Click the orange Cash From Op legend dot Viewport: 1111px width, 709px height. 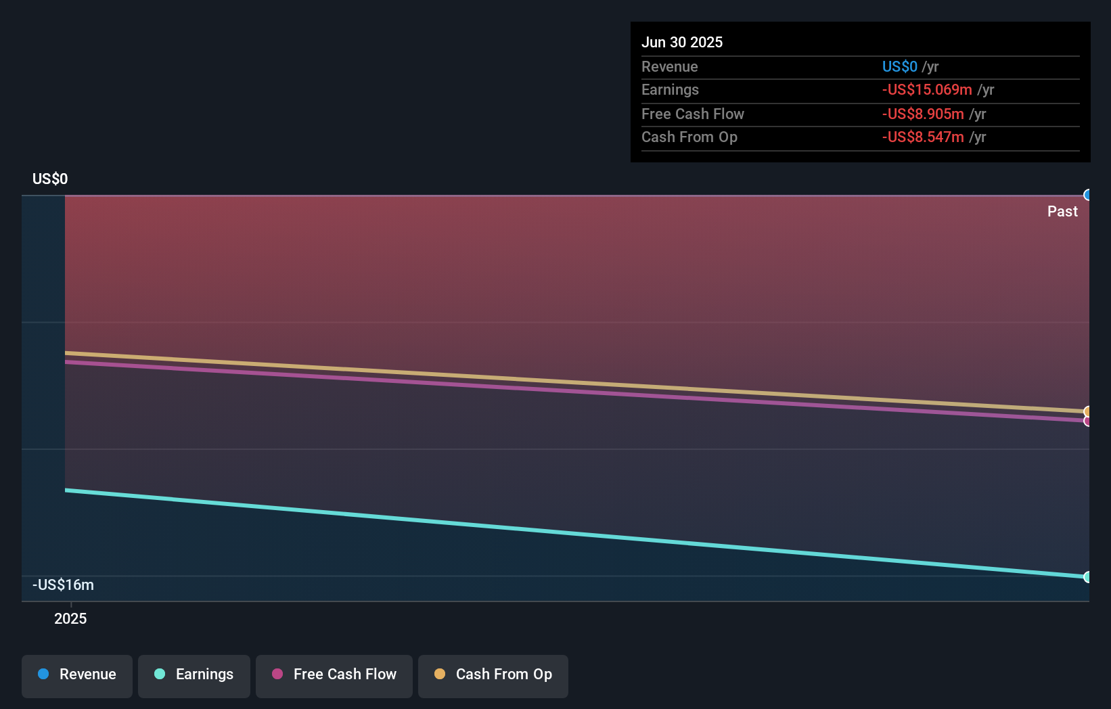(440, 674)
